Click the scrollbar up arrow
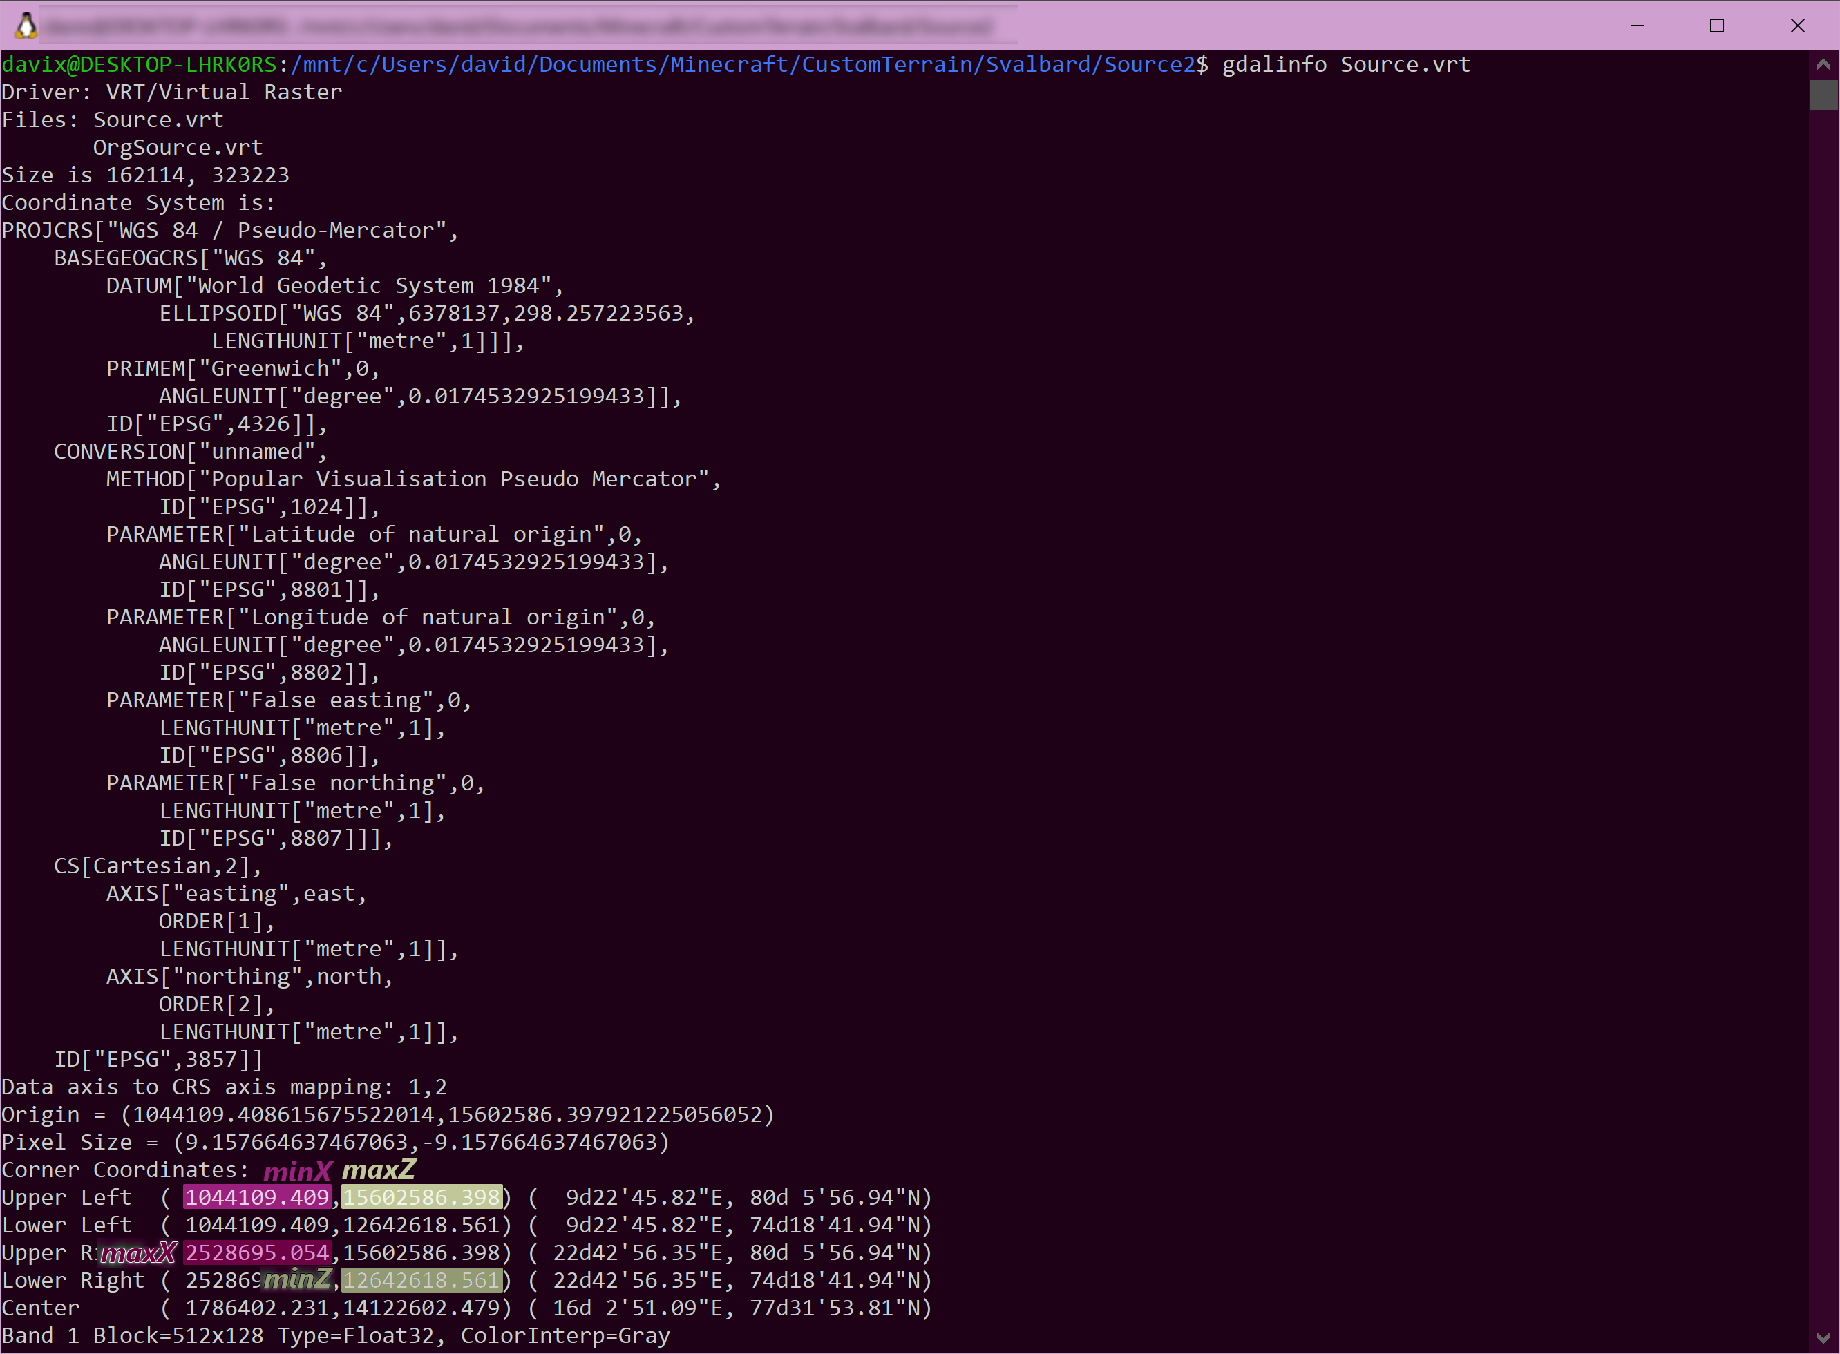 click(x=1823, y=64)
